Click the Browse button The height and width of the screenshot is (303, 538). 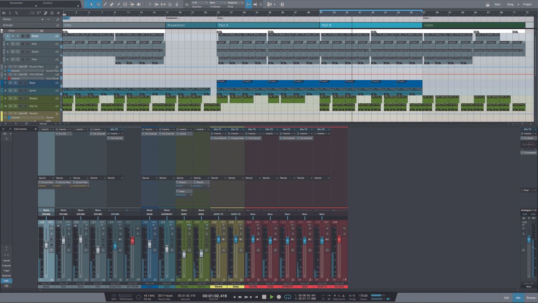point(531,298)
